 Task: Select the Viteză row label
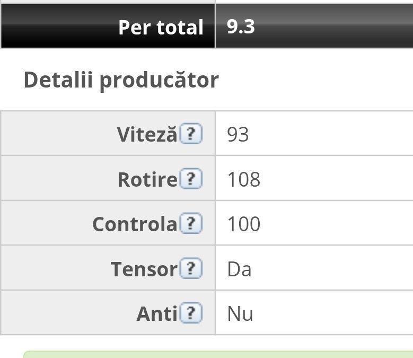coord(147,135)
